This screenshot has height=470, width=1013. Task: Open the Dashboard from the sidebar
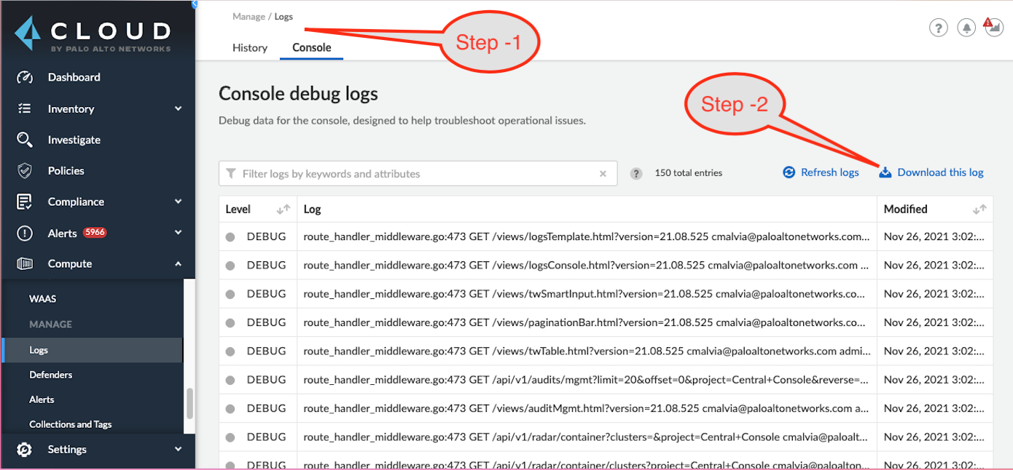point(74,77)
